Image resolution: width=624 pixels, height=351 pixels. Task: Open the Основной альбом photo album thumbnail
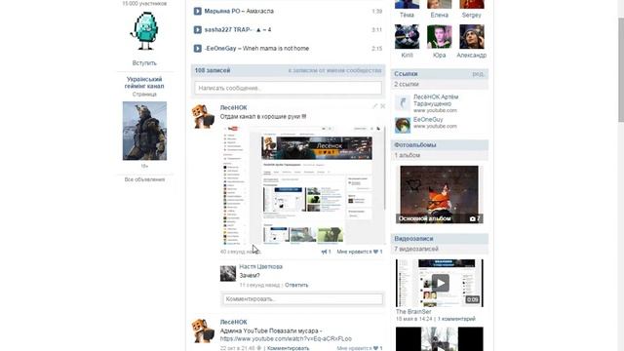click(440, 195)
